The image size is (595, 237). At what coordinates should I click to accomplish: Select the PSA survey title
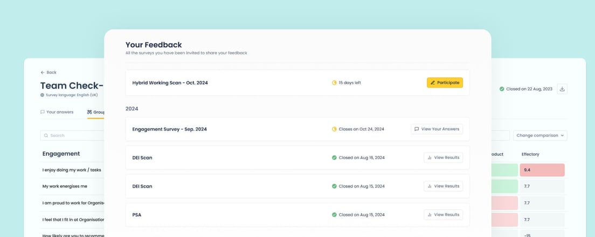coord(137,214)
